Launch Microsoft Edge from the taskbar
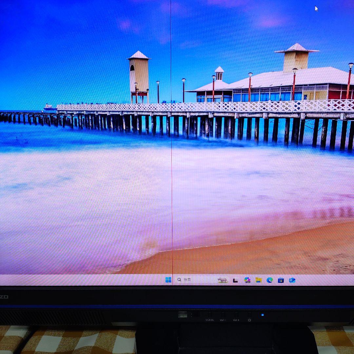This screenshot has height=354, width=354. pyautogui.click(x=269, y=280)
